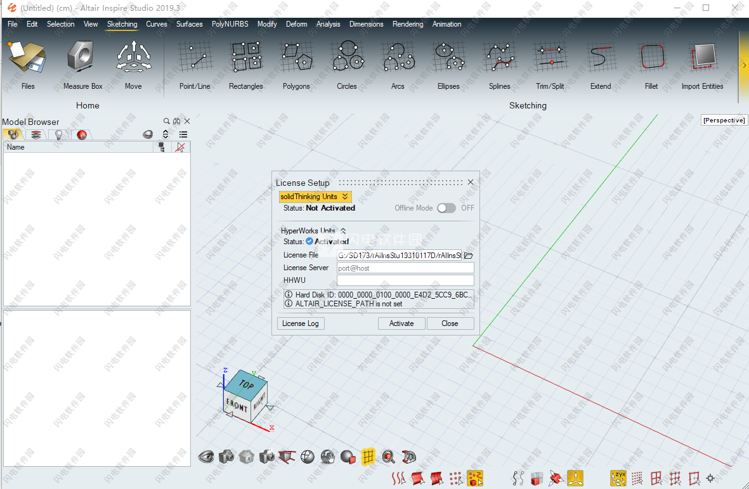Open the Surfaces menu
749x489 pixels.
coord(189,24)
